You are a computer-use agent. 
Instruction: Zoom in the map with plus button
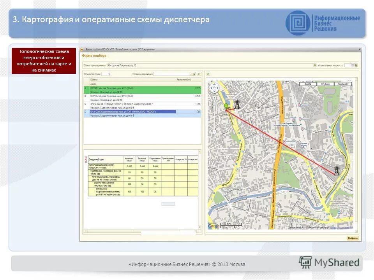214,98
